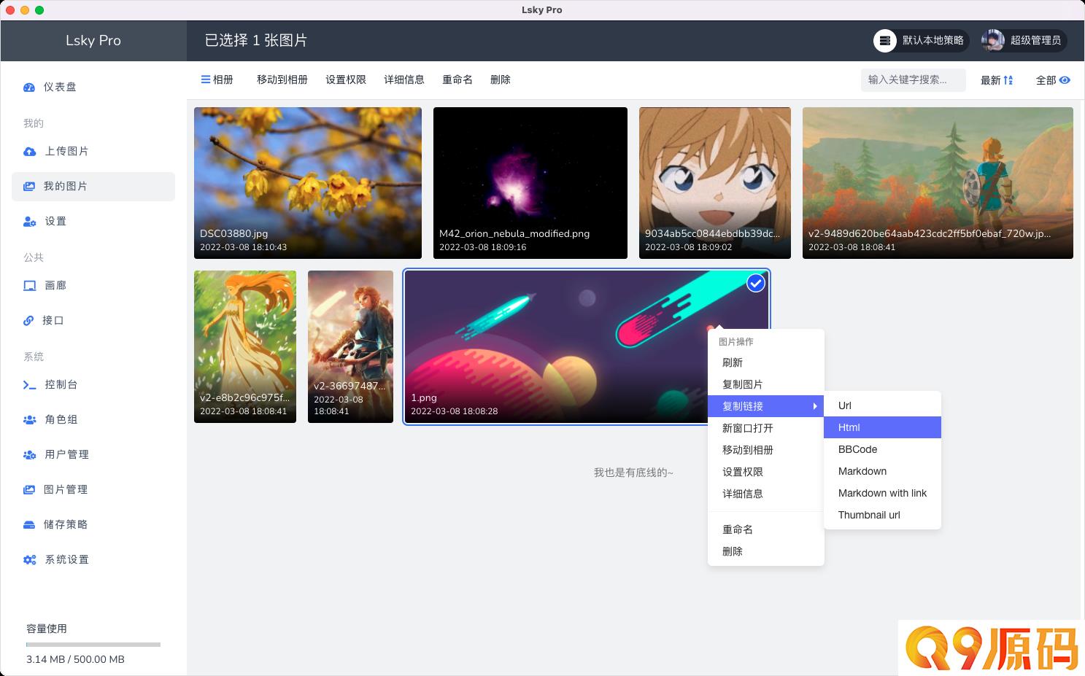Copy link as Url from submenu
The image size is (1085, 676).
point(882,405)
